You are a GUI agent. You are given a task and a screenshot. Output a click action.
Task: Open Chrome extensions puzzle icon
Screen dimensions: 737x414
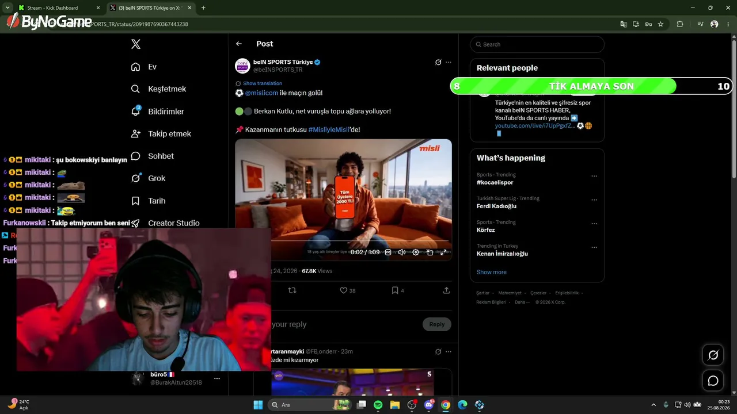pos(680,24)
